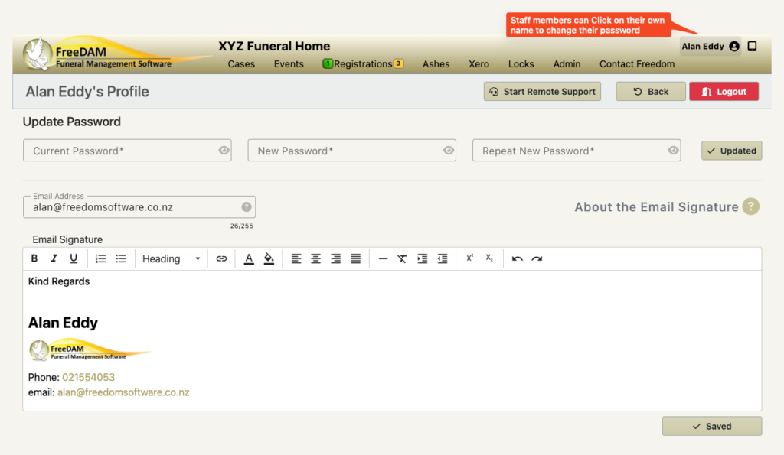Open the text background fill color picker
Image resolution: width=784 pixels, height=455 pixels.
pos(269,258)
